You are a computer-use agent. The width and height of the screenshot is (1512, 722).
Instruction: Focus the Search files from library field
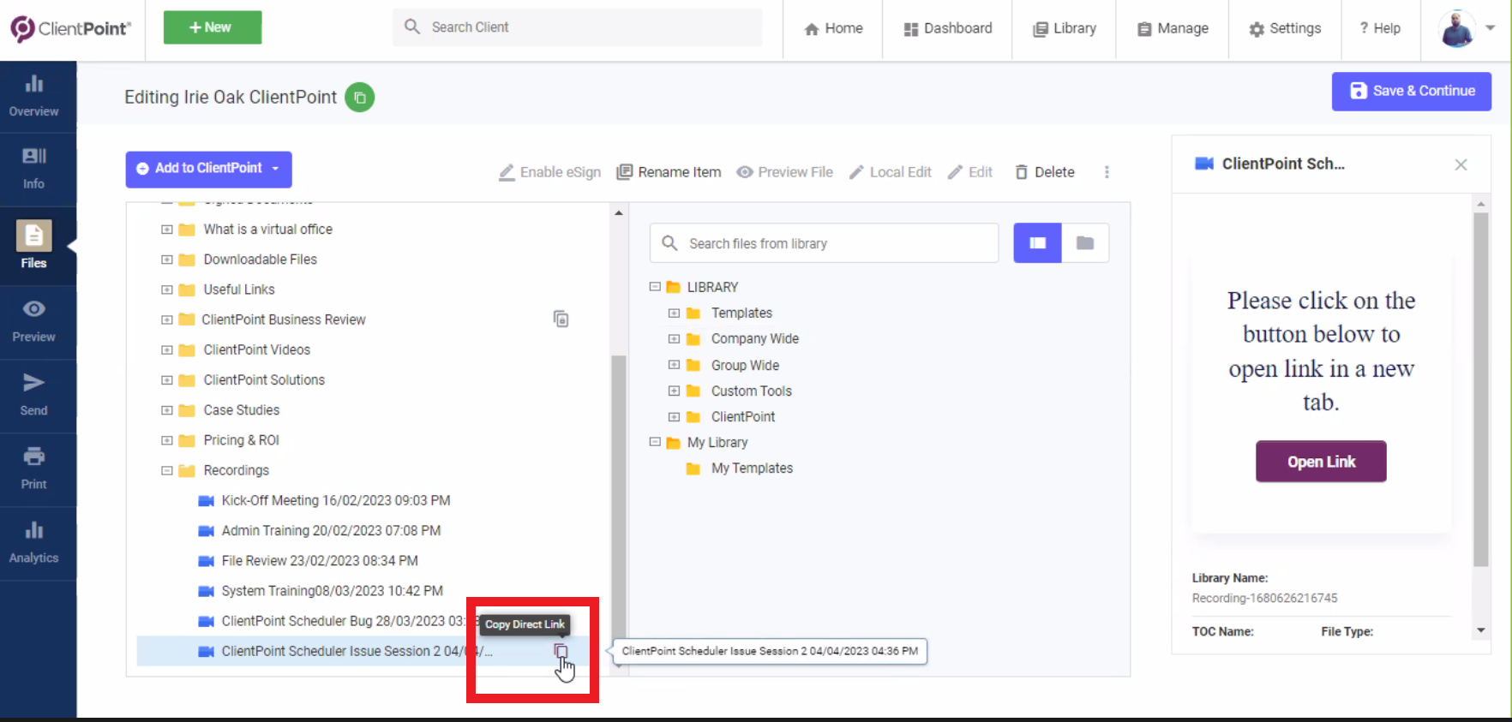pyautogui.click(x=824, y=243)
